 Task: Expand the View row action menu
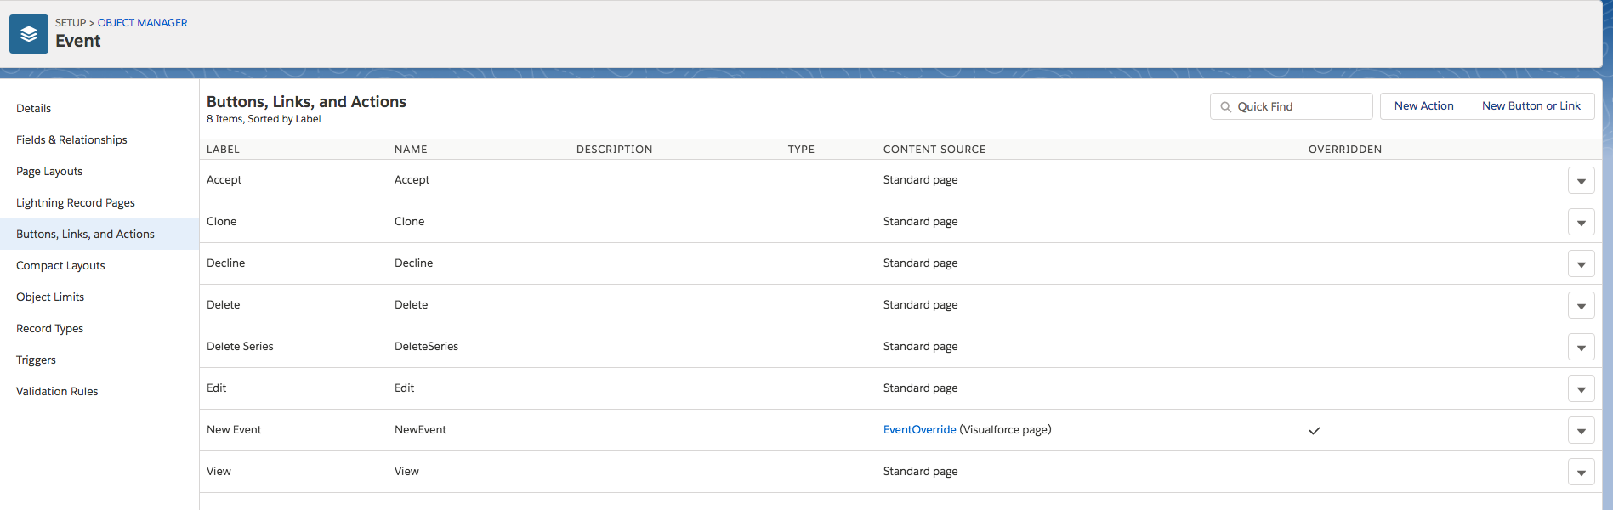click(1581, 473)
